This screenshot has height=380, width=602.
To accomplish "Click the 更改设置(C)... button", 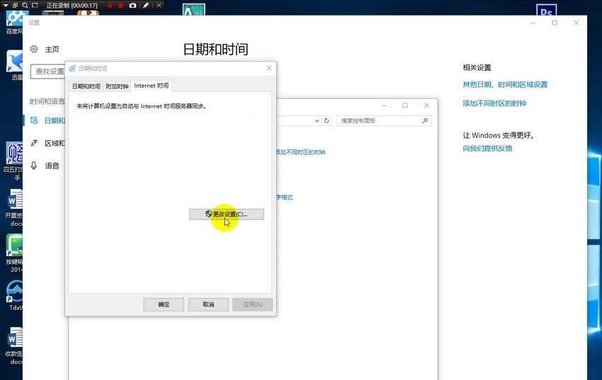I will [x=227, y=214].
